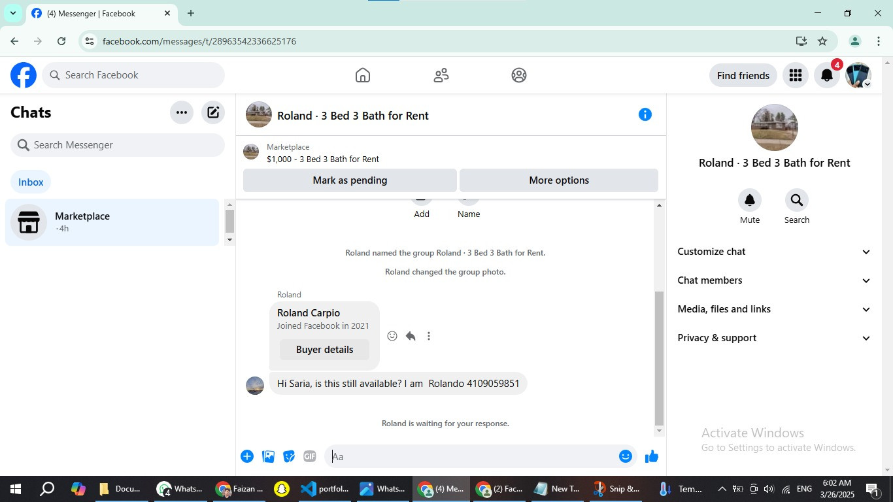Show hidden system tray icons
This screenshot has width=893, height=502.
[722, 489]
